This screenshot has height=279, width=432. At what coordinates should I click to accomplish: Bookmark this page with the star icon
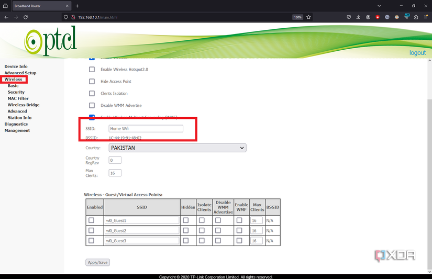pyautogui.click(x=308, y=17)
